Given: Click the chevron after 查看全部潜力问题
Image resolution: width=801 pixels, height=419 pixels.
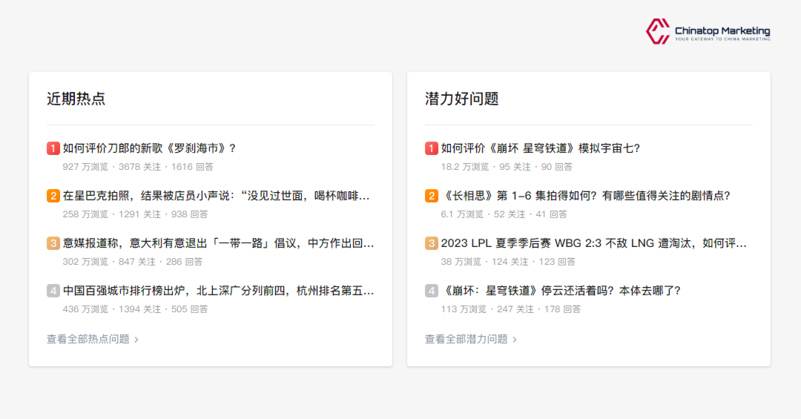Looking at the screenshot, I should pyautogui.click(x=515, y=340).
